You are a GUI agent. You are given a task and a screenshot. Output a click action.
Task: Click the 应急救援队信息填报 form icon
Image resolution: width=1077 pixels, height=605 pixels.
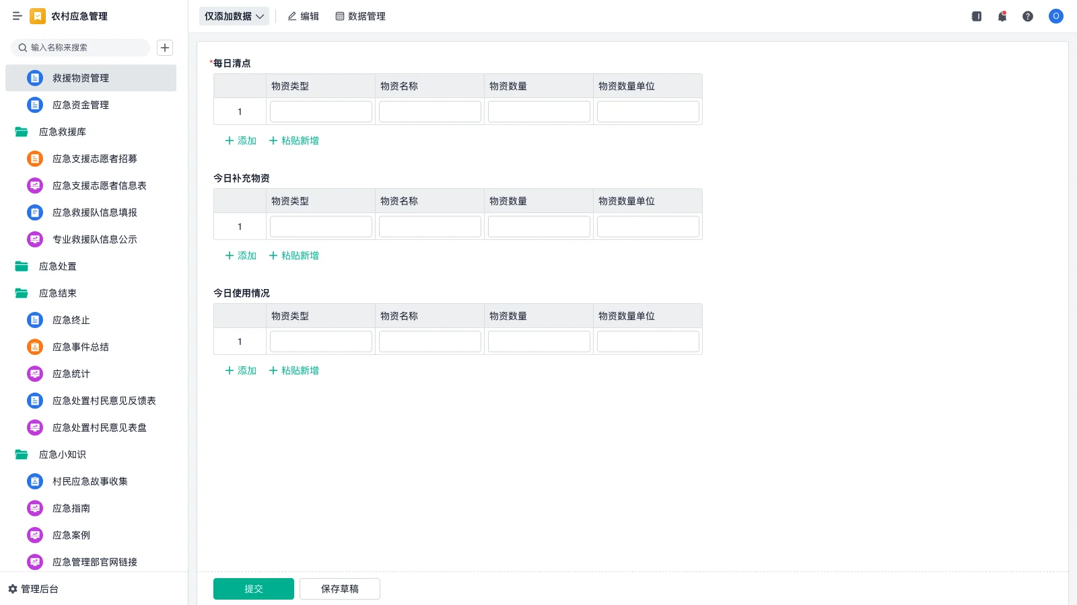click(x=35, y=212)
